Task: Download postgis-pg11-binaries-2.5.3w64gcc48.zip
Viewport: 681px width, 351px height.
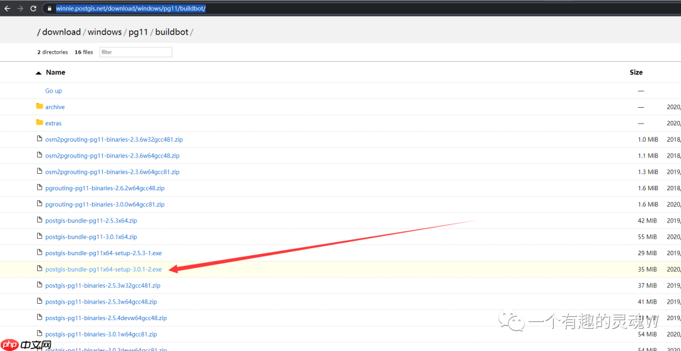Action: click(x=101, y=302)
